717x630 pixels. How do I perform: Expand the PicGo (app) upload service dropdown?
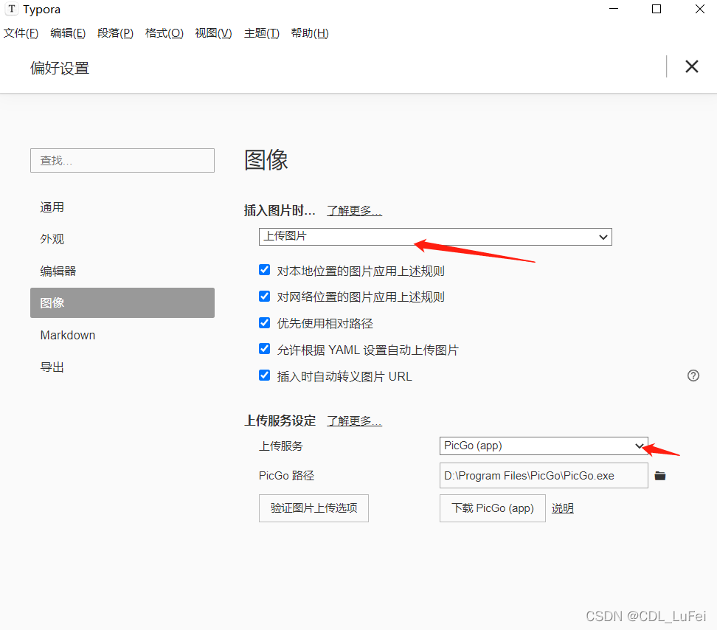coord(544,446)
